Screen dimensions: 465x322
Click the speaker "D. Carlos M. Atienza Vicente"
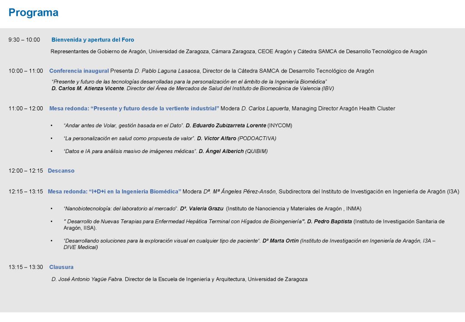pos(88,89)
